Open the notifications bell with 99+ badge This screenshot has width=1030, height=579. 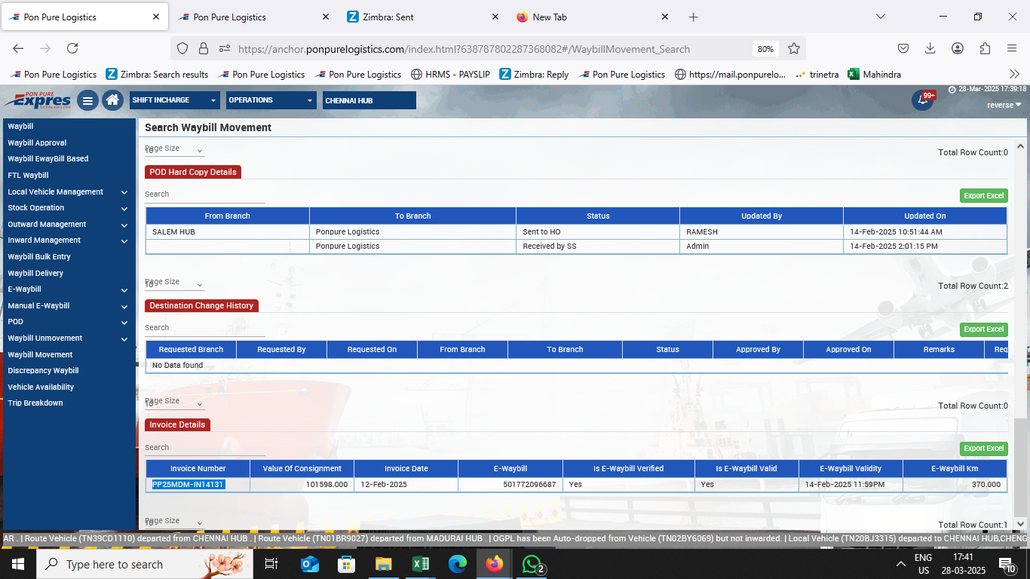921,100
